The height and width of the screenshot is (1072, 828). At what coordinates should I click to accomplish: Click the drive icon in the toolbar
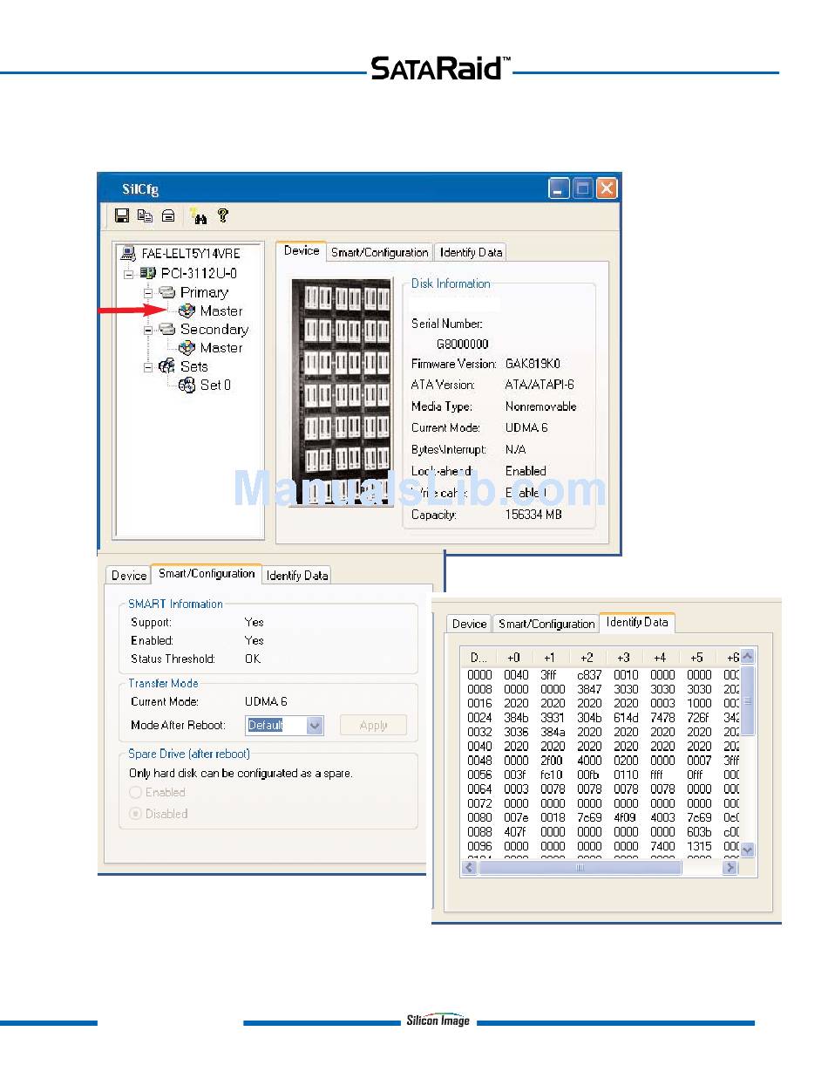pos(168,215)
